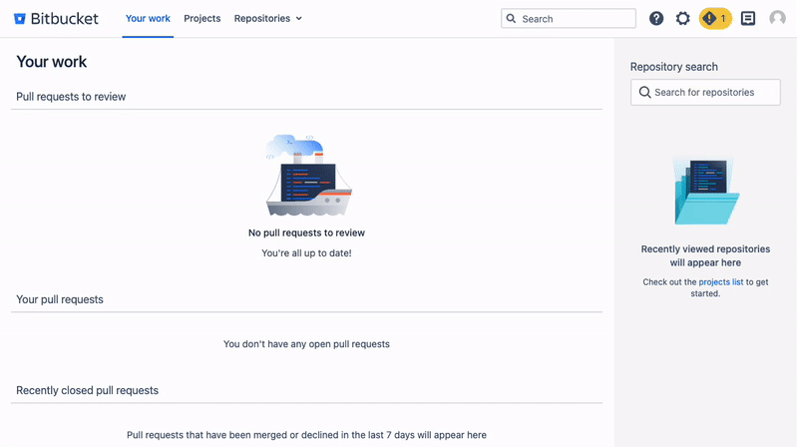The height and width of the screenshot is (447, 797).
Task: Open the user profile avatar menu
Action: (777, 19)
